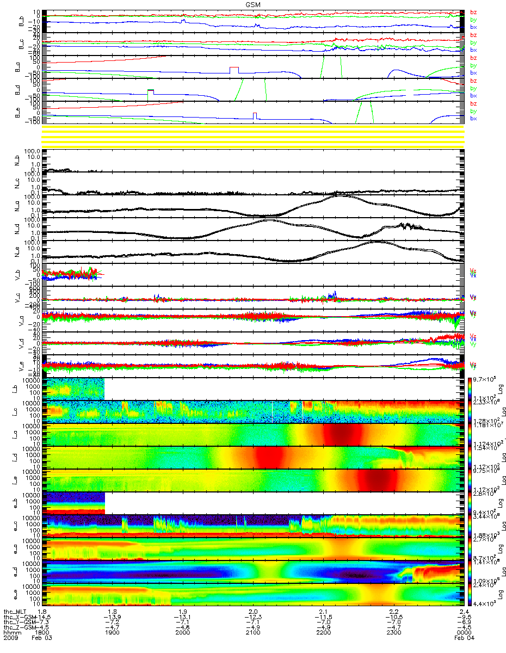This screenshot has width=506, height=653.
Task: Select the B_c axis label
Action: pyautogui.click(x=22, y=44)
